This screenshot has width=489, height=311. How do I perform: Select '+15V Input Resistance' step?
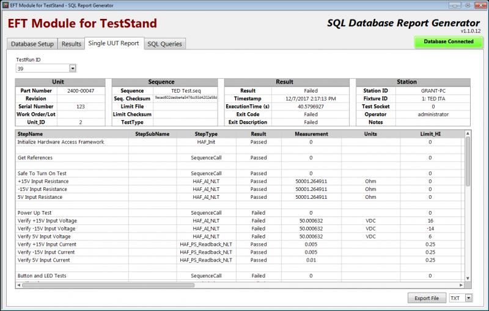(x=238, y=181)
